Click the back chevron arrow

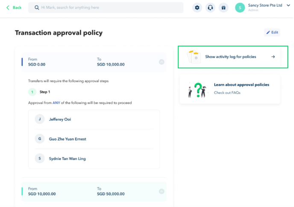[8, 8]
